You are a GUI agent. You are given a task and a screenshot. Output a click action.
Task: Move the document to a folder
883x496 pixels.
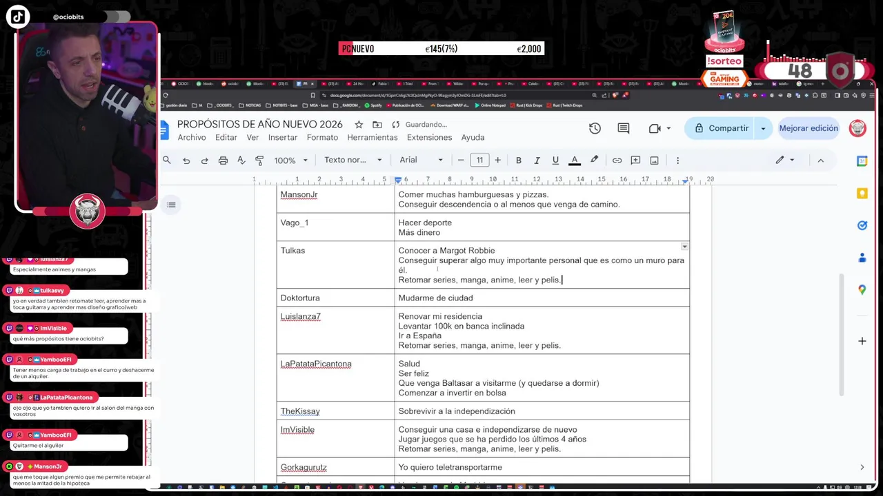click(377, 125)
